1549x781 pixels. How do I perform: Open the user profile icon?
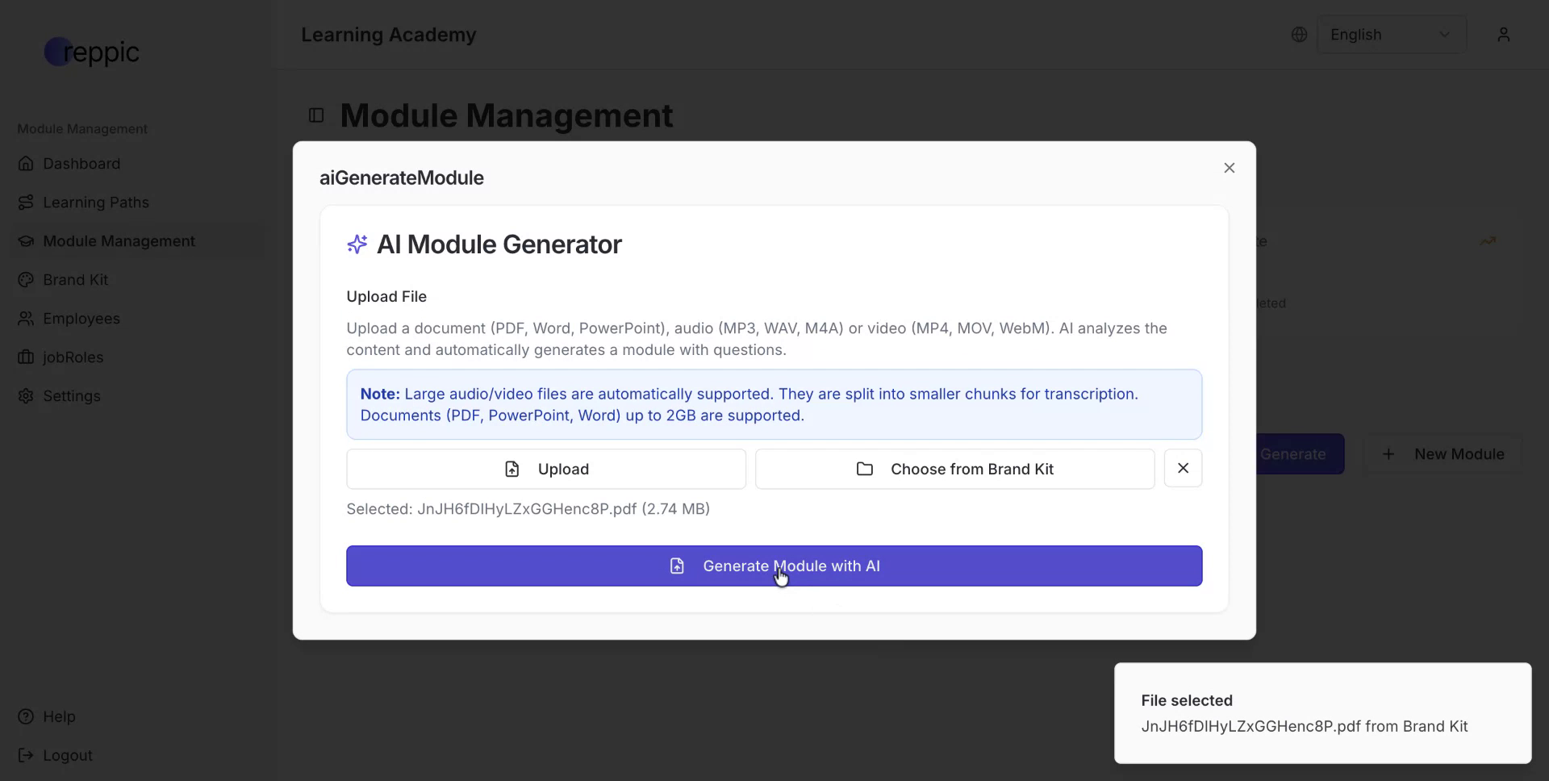(1503, 35)
